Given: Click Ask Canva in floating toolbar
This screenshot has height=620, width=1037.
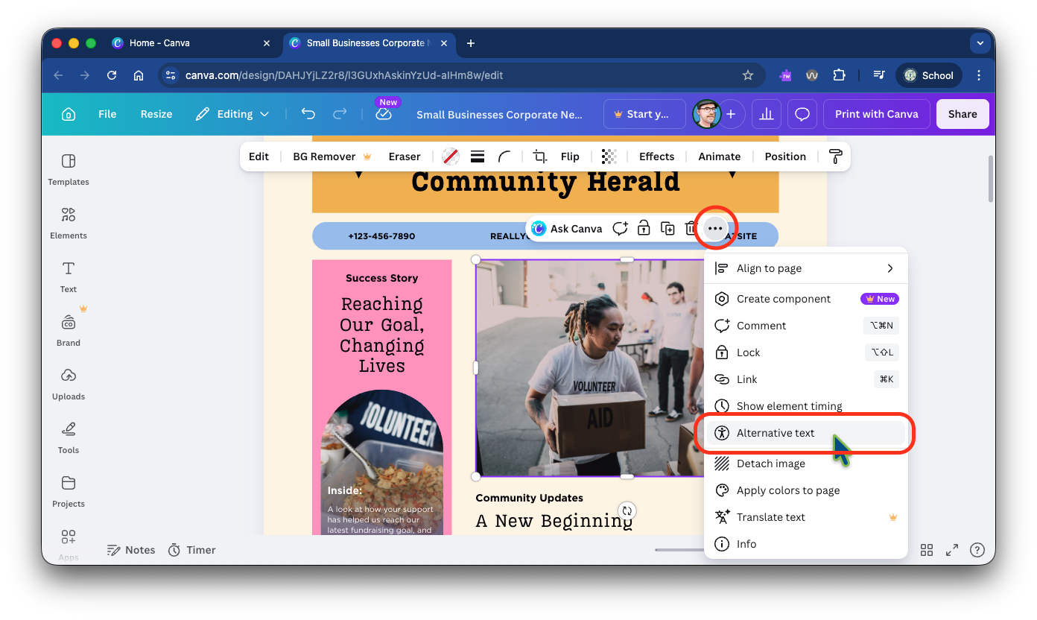Looking at the screenshot, I should pos(567,229).
